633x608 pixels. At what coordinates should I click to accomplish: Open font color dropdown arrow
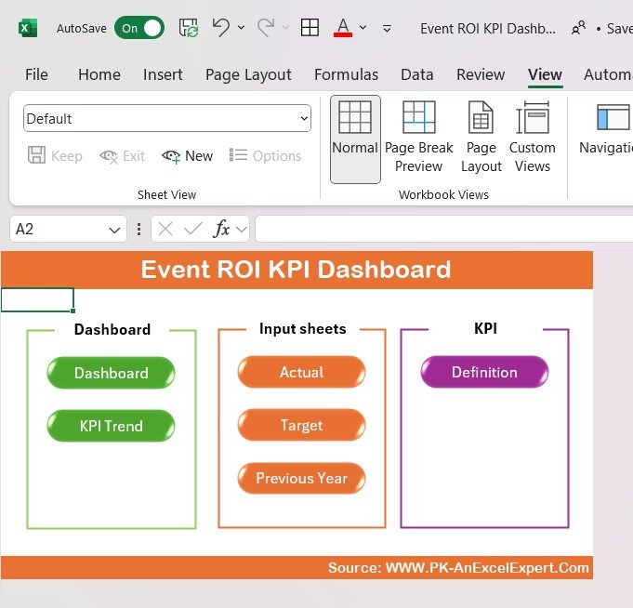tap(363, 28)
